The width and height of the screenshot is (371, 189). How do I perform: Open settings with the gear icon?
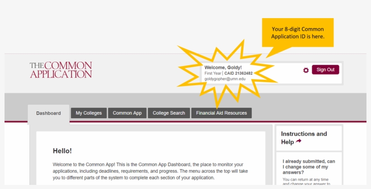point(306,70)
